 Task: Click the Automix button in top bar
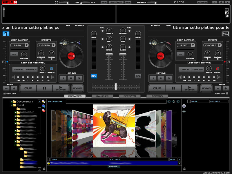tap(116, 2)
